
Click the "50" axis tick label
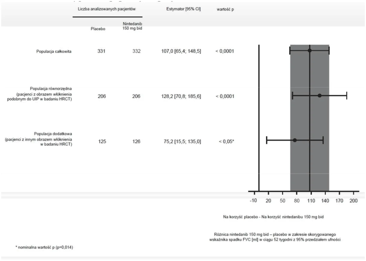tap(283, 200)
